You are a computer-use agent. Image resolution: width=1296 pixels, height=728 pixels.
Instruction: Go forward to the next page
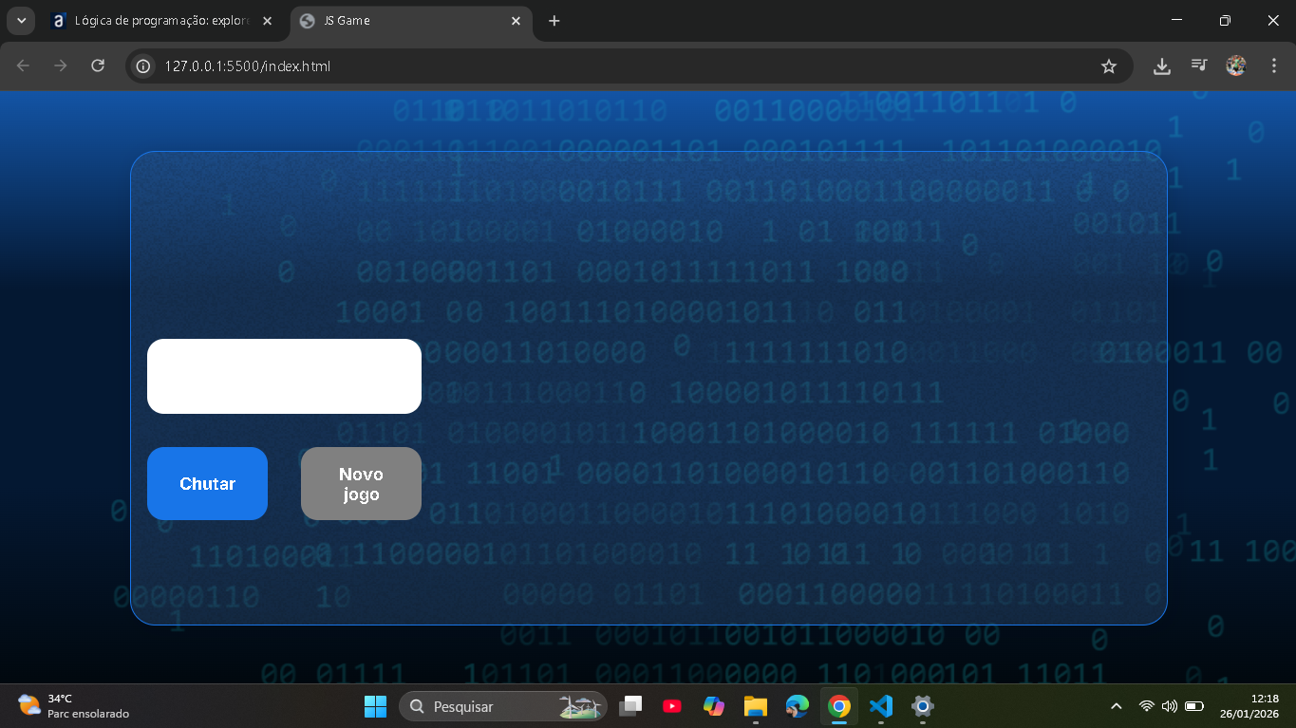[61, 65]
